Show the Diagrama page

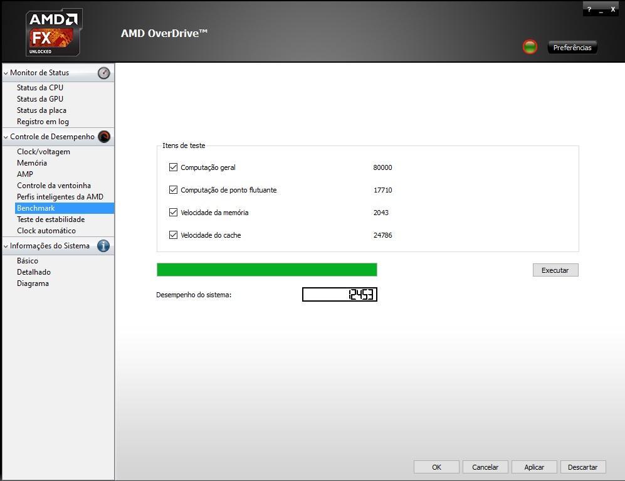point(33,283)
